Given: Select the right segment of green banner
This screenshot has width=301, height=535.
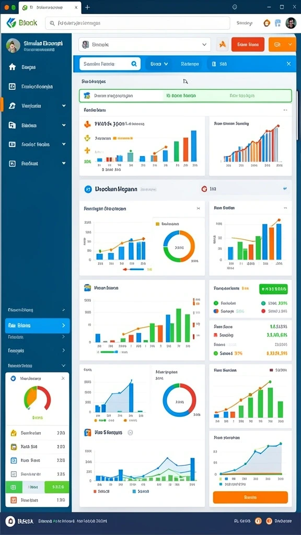Looking at the screenshot, I should point(242,96).
